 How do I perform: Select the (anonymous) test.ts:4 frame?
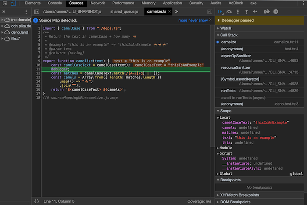coord(260,49)
